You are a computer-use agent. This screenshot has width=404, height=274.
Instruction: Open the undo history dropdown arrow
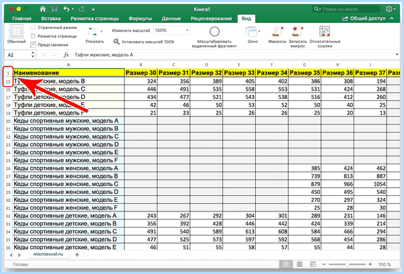click(73, 9)
